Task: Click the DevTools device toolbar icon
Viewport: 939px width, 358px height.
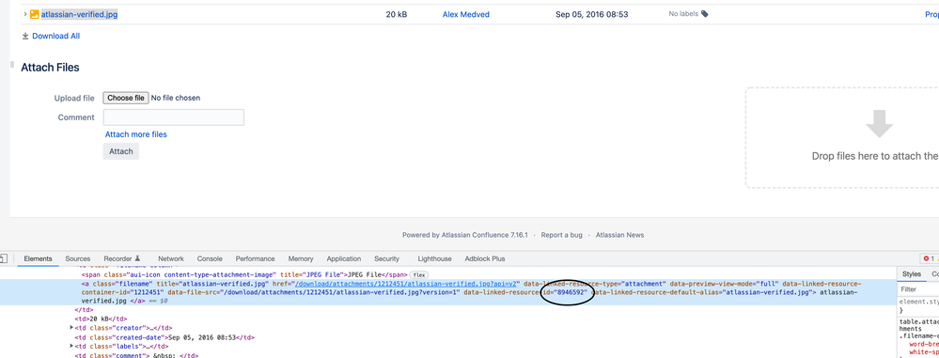Action: click(x=3, y=258)
